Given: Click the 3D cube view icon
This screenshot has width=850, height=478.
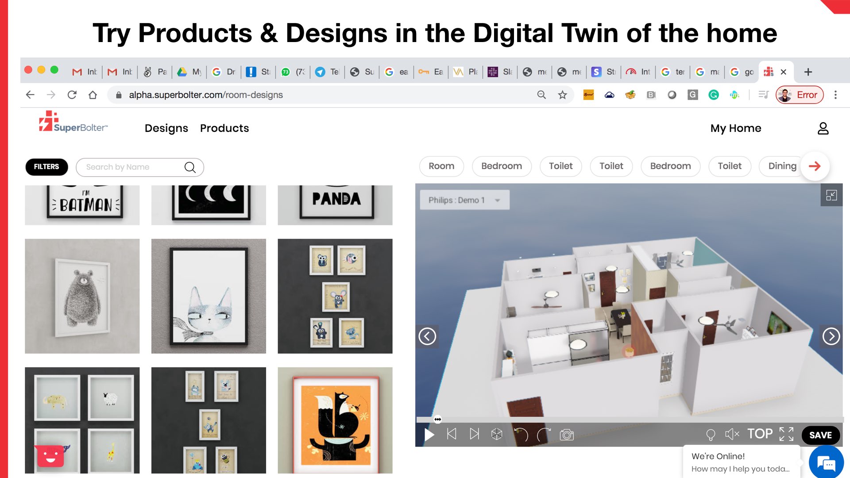Looking at the screenshot, I should click(x=497, y=434).
